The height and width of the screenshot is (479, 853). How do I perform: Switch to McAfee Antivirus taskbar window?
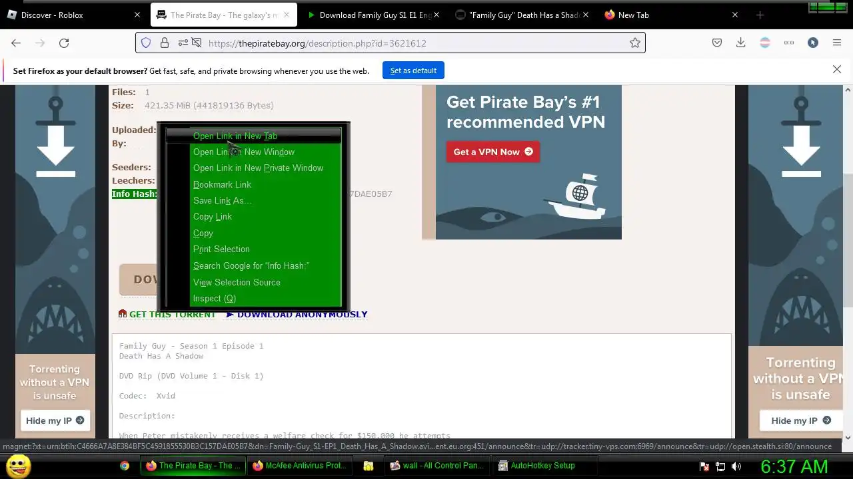(x=300, y=466)
